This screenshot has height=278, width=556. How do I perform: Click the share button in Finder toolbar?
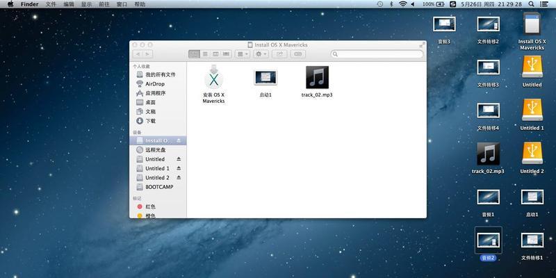coord(279,54)
